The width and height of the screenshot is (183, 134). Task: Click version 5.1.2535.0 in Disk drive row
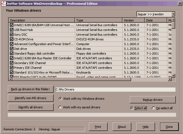[132, 49]
